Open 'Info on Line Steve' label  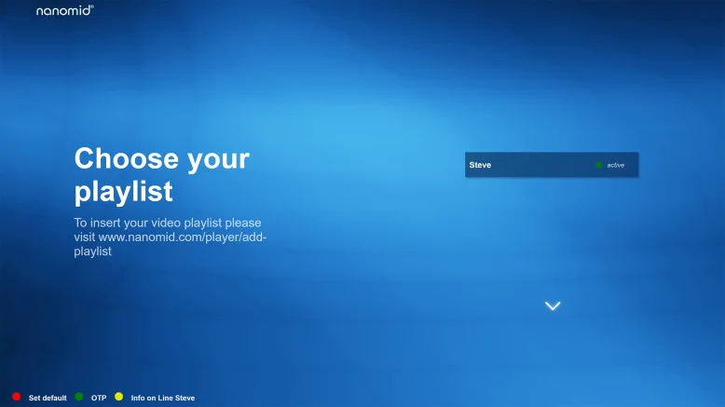[162, 398]
